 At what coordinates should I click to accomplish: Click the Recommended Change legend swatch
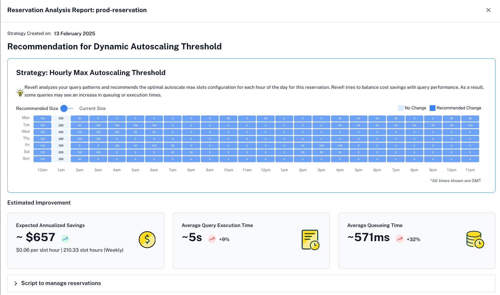click(433, 108)
